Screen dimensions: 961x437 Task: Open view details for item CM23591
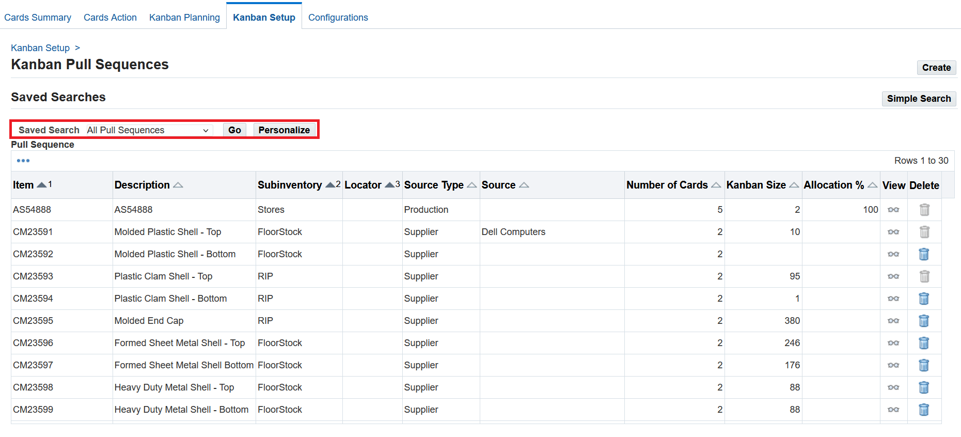pos(893,232)
